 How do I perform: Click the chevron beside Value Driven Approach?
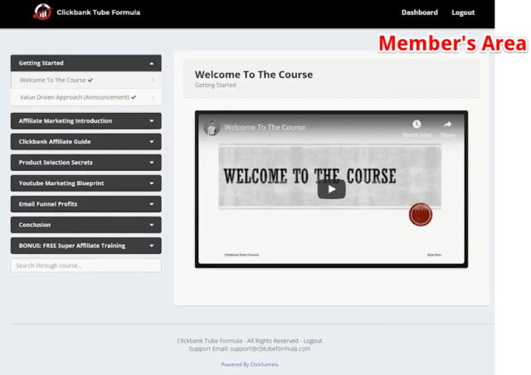153,97
